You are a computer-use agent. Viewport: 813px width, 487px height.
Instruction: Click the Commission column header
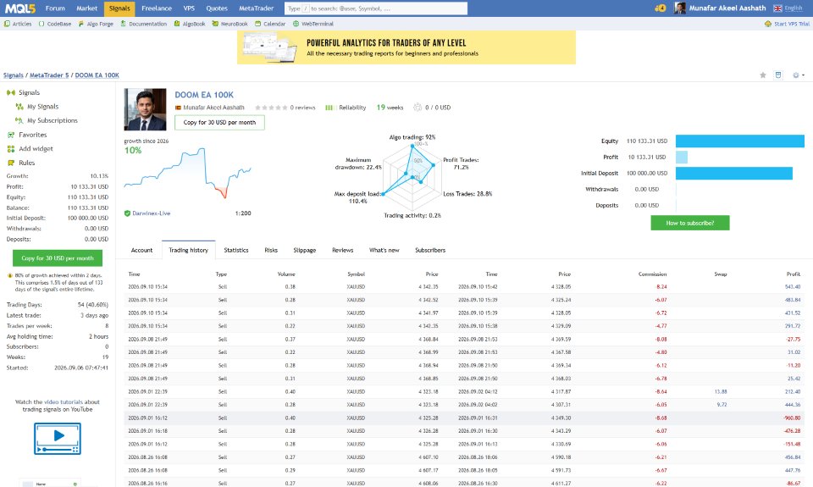coord(652,274)
